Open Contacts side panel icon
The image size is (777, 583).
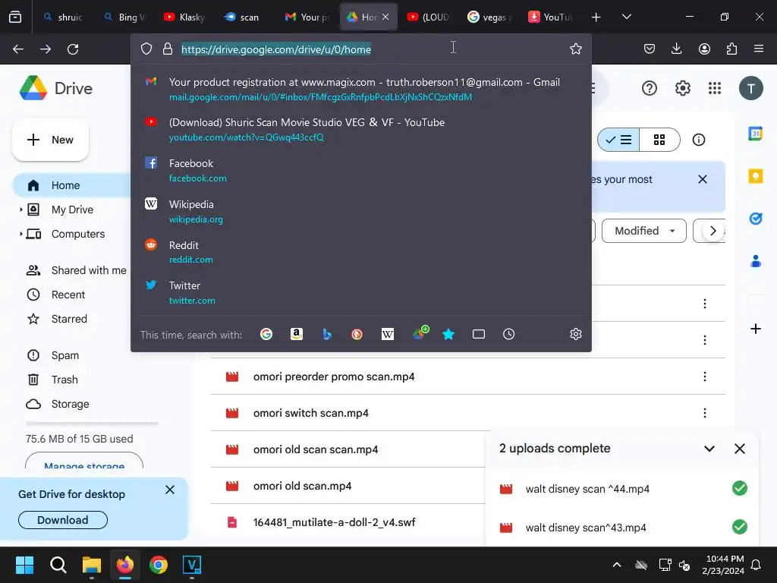[x=755, y=261]
